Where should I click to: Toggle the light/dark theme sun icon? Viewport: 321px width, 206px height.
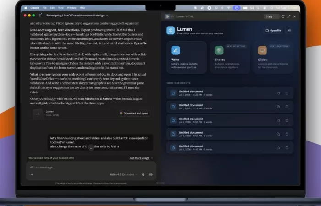pos(289,31)
